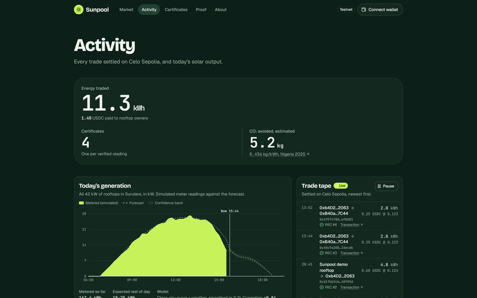Click the external arrow beside REC #4 Transaction

(362, 225)
